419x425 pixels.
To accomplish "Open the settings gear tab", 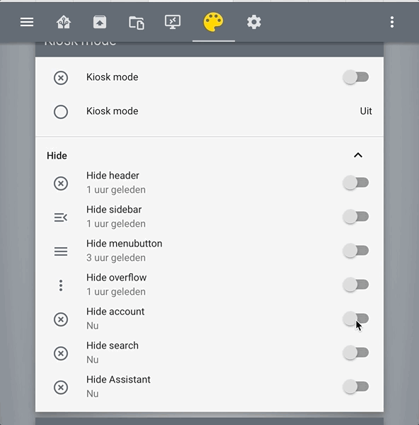I will [254, 22].
